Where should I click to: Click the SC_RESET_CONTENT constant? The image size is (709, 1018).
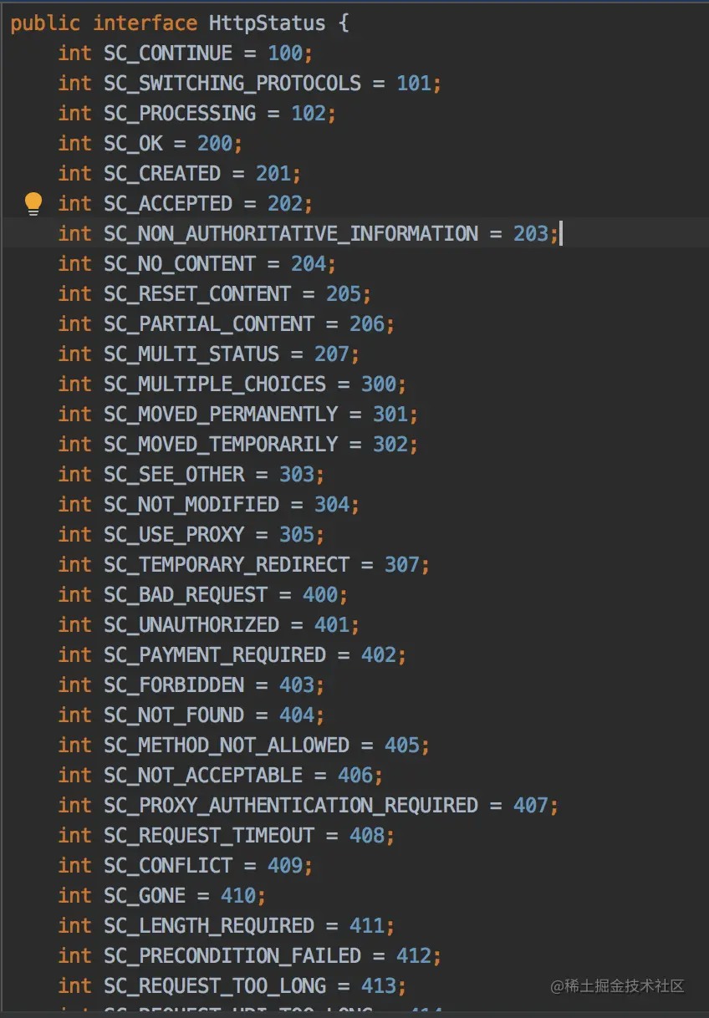197,293
